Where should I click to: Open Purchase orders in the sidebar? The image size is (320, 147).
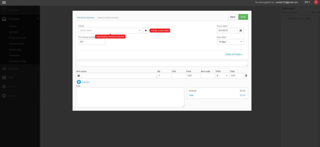17,44
